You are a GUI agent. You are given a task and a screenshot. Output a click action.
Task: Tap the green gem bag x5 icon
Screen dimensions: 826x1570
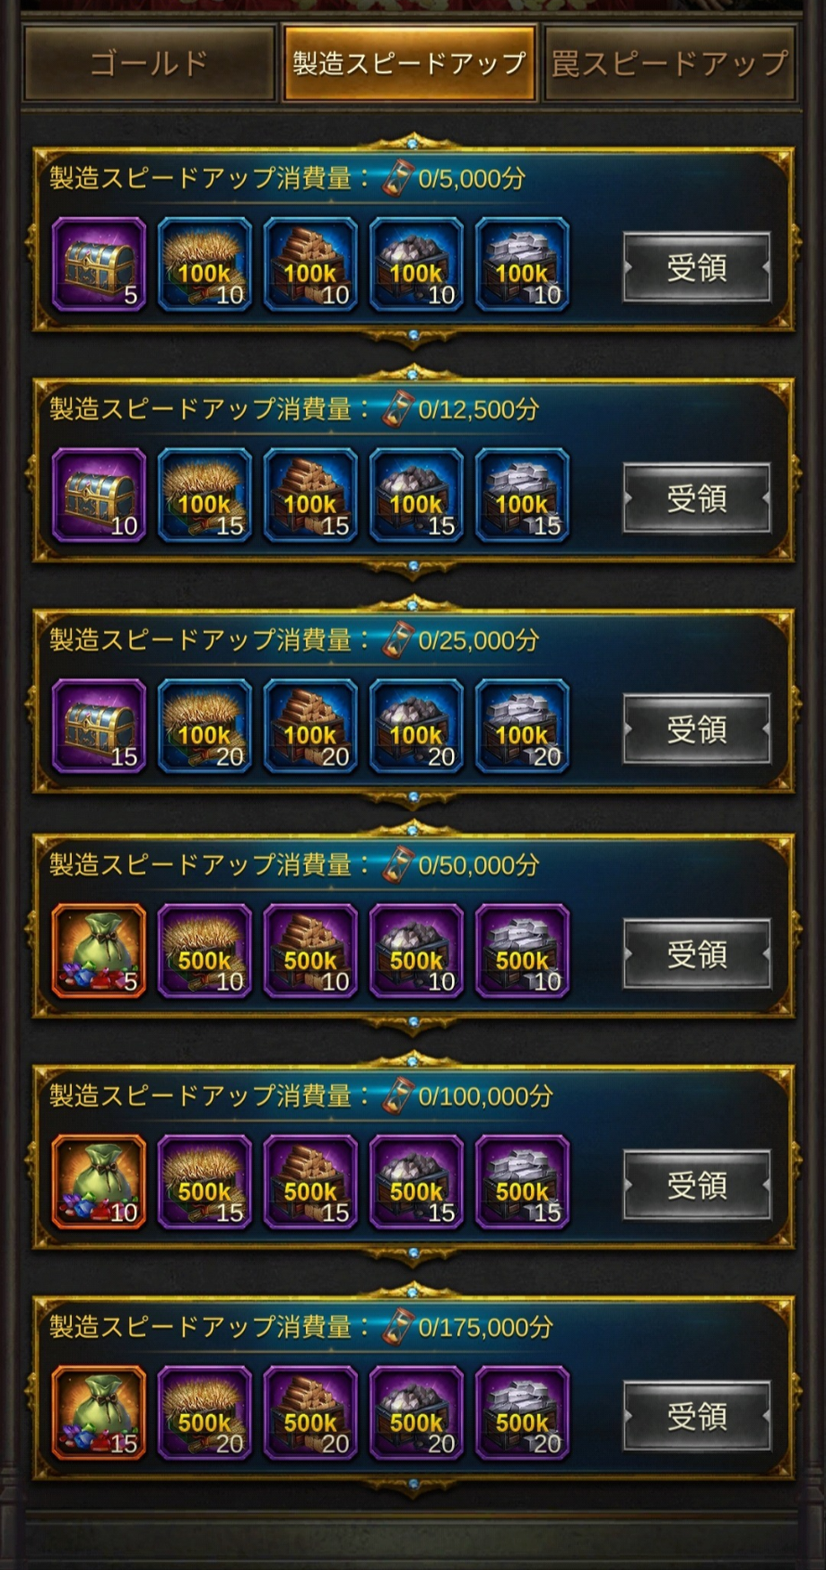tap(99, 951)
